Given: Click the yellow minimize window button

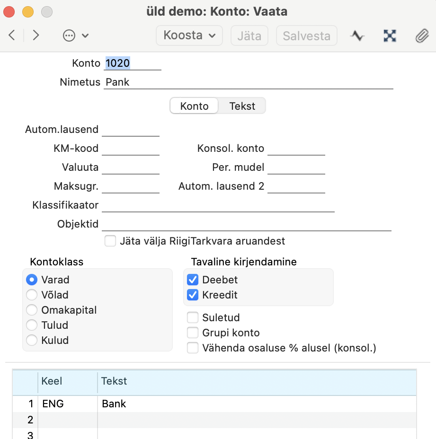Looking at the screenshot, I should coord(28,12).
